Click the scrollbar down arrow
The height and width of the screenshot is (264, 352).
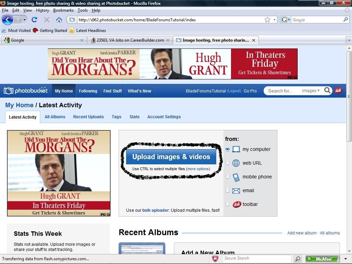pyautogui.click(x=349, y=251)
